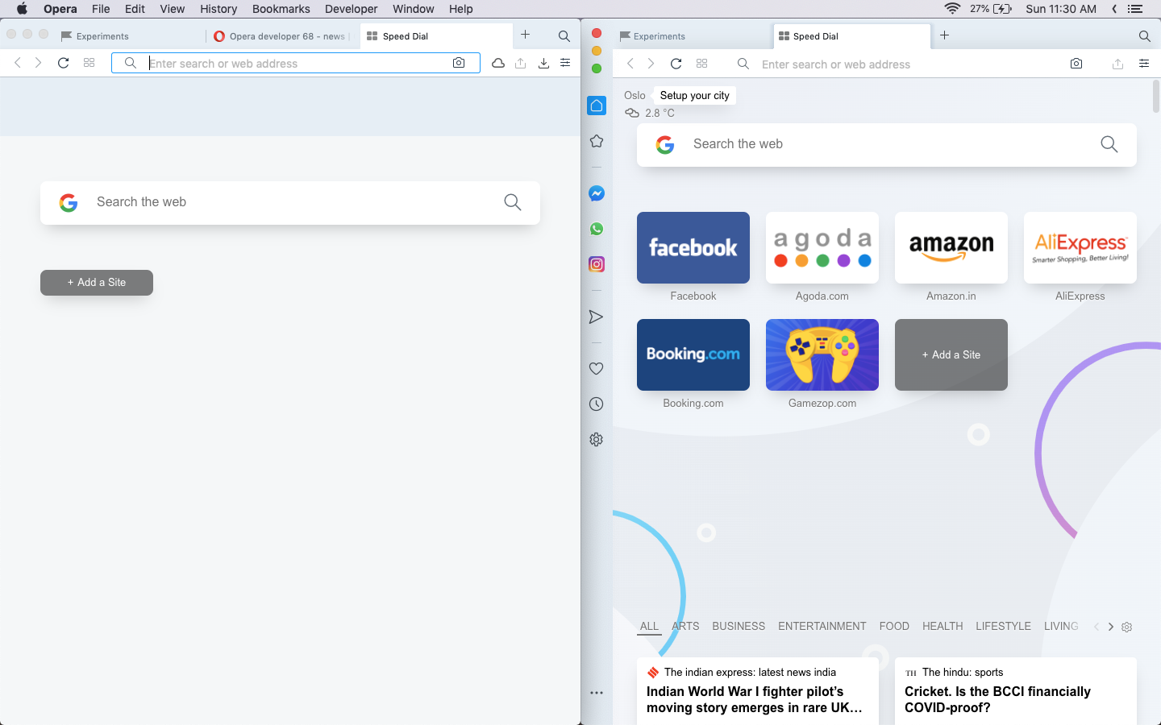This screenshot has width=1161, height=725.
Task: Open Messenger in the Opera sidebar
Action: [597, 193]
